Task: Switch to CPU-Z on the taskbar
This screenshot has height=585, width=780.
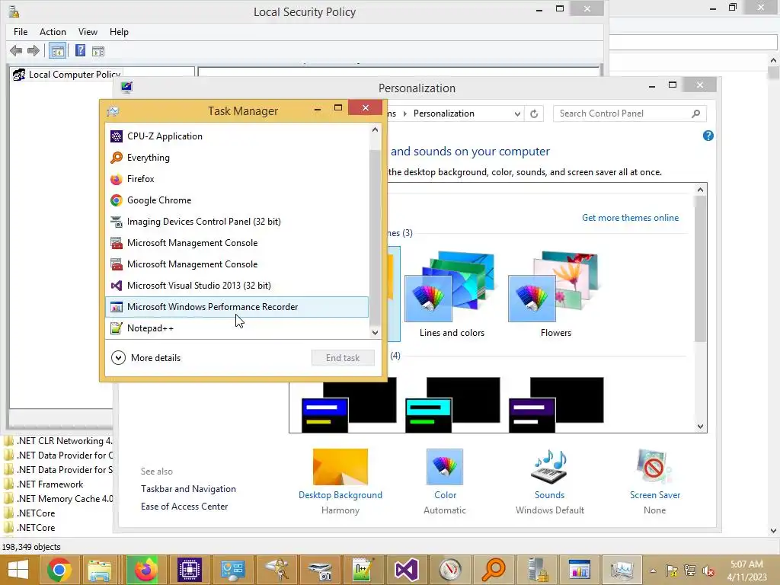Action: 190,570
